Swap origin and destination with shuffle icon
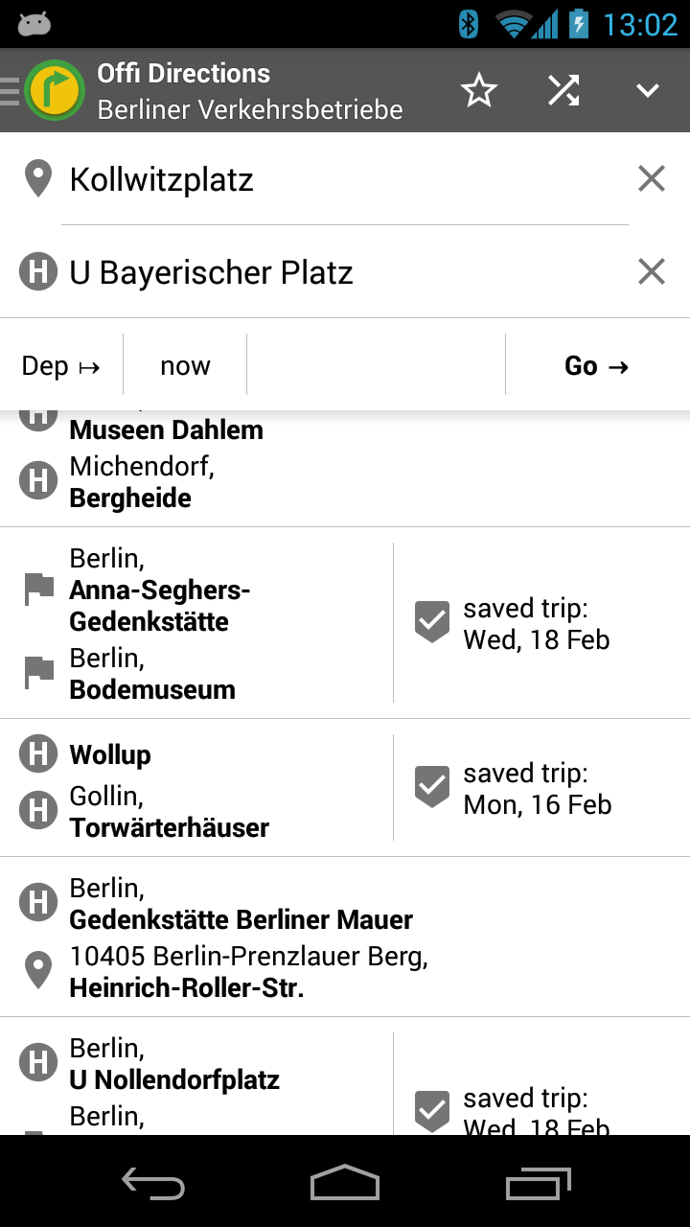Image resolution: width=690 pixels, height=1227 pixels. [x=563, y=90]
